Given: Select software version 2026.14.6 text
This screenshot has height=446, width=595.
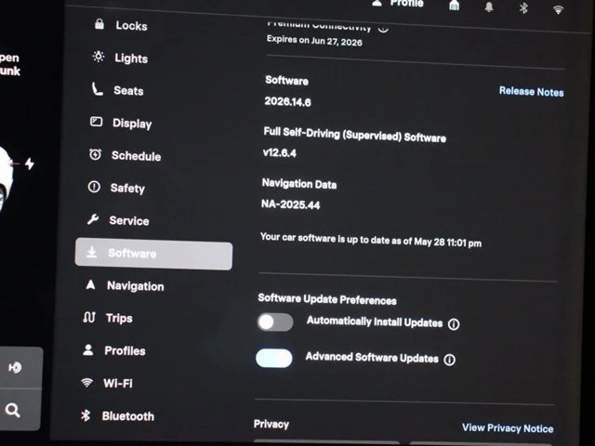Looking at the screenshot, I should 287,101.
